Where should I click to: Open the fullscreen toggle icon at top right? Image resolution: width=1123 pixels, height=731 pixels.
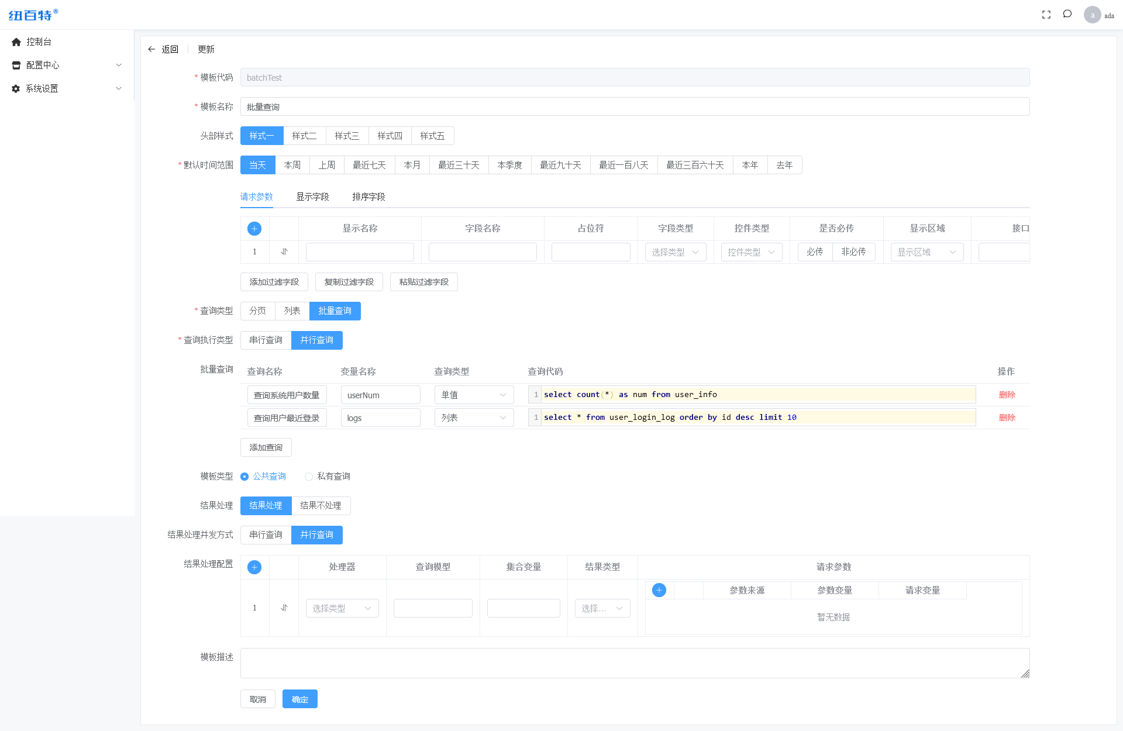[x=1046, y=14]
